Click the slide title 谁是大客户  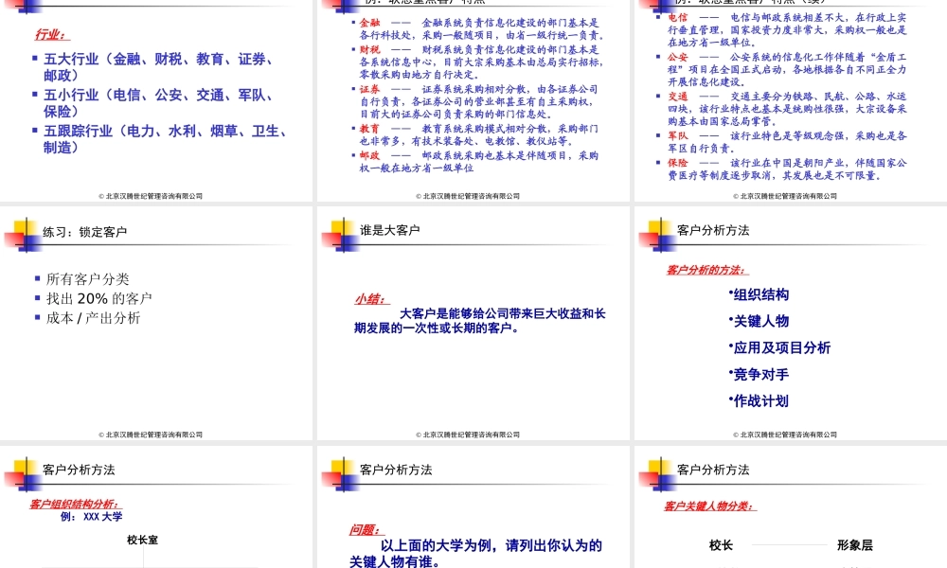click(x=389, y=230)
